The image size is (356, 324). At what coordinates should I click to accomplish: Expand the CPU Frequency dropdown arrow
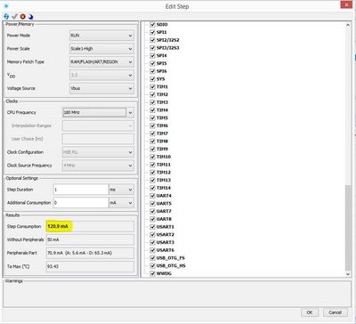(130, 113)
